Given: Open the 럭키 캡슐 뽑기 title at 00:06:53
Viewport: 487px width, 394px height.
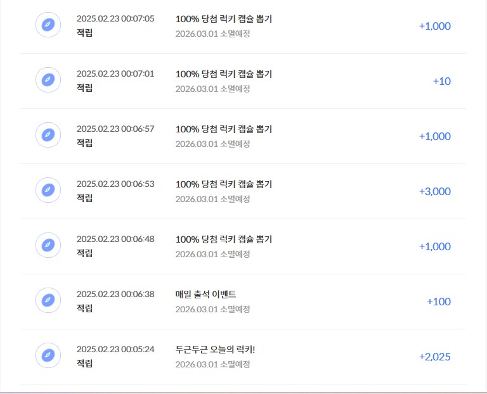Looking at the screenshot, I should pyautogui.click(x=224, y=184).
